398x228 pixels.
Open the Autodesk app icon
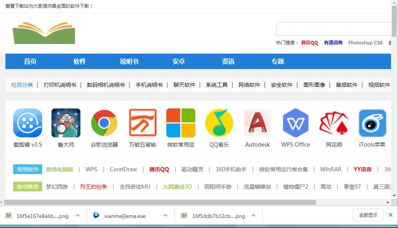[257, 123]
